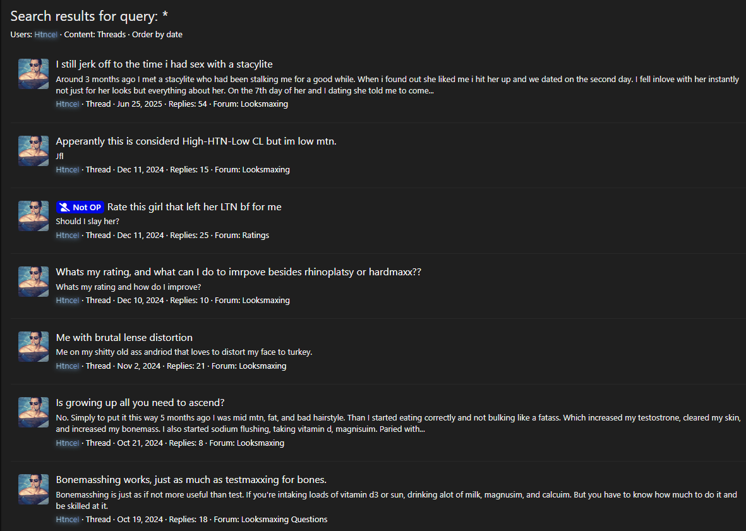Viewport: 746px width, 531px height.
Task: Open "Me with brutal lense distortion" thread
Action: (x=124, y=338)
